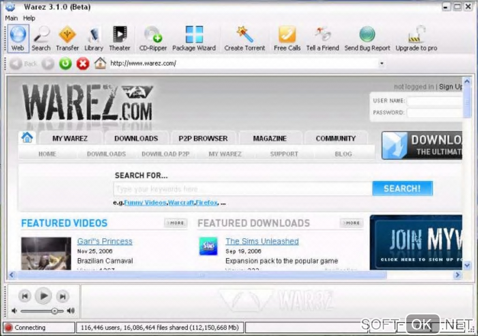This screenshot has width=478, height=336.
Task: Click the vertical scroll up arrow
Action: click(x=467, y=81)
